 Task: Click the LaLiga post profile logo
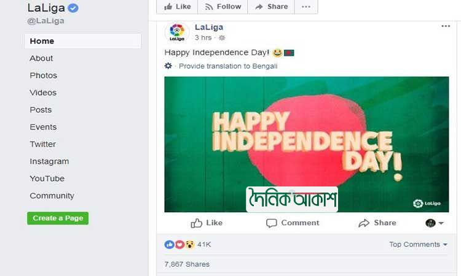point(176,32)
